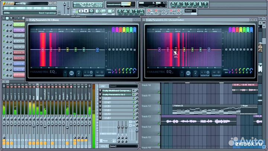Open Fruity Multiband Compressor effect slot

pyautogui.click(x=117, y=91)
